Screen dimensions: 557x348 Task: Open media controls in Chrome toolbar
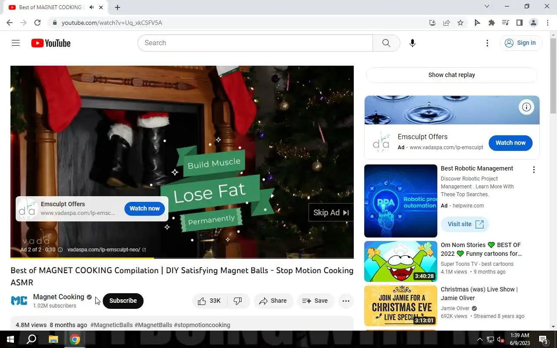[506, 23]
